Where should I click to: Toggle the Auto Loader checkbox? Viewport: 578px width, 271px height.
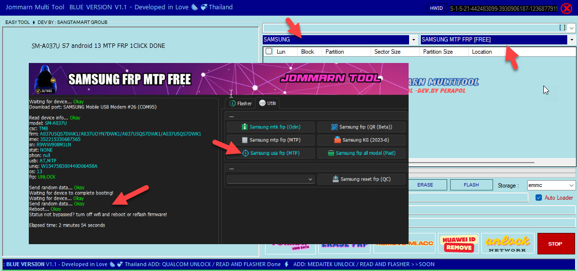coord(538,198)
